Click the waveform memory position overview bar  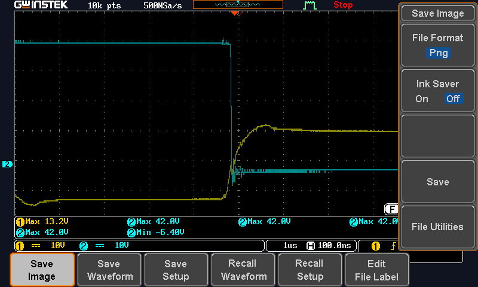pos(238,5)
